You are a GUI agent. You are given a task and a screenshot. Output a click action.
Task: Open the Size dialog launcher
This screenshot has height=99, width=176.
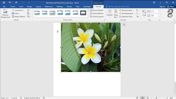(x=159, y=20)
